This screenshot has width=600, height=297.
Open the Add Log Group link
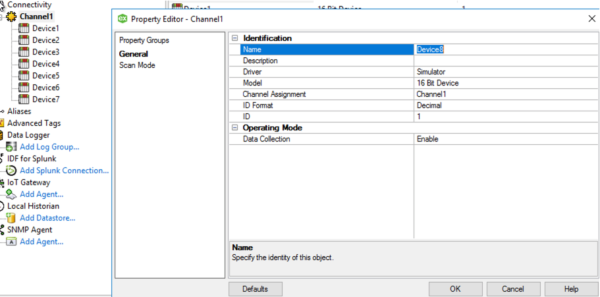coord(50,147)
